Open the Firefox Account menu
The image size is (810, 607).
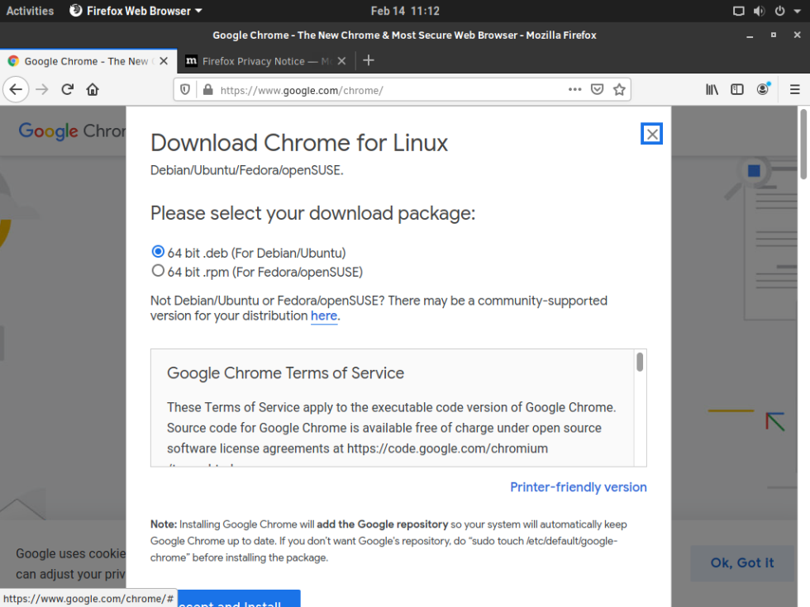762,89
